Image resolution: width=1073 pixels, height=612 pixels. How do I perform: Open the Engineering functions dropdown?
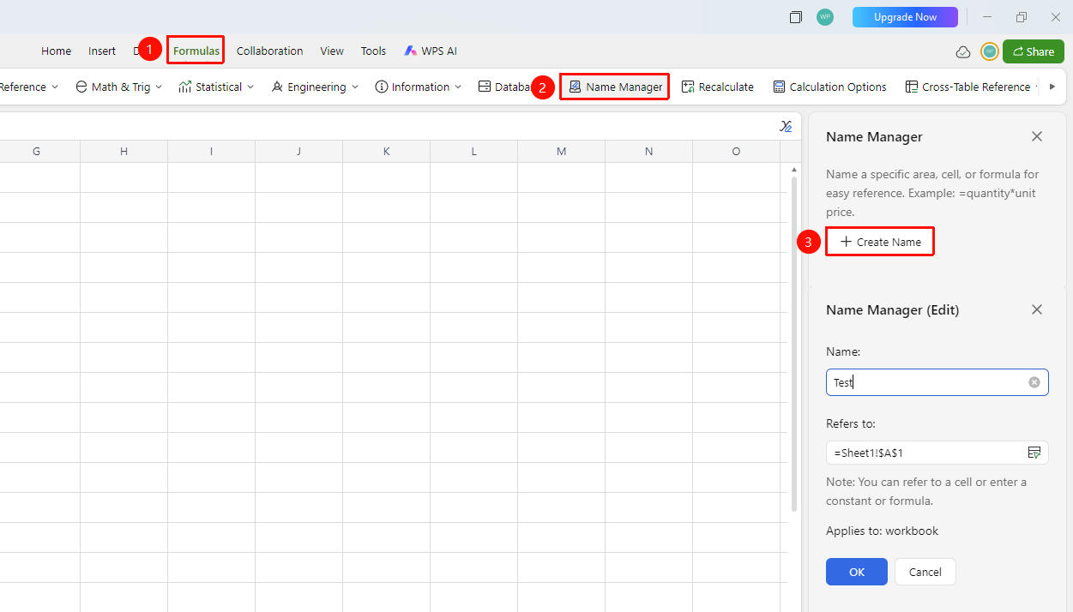pos(314,87)
